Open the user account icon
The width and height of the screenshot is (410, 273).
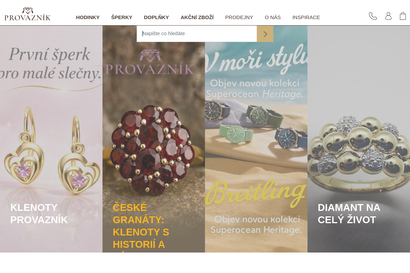(388, 16)
